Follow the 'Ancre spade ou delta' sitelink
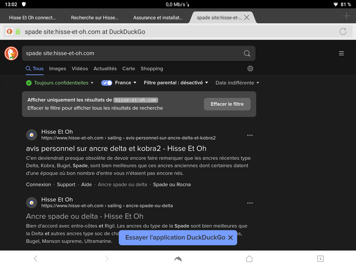 click(x=122, y=185)
